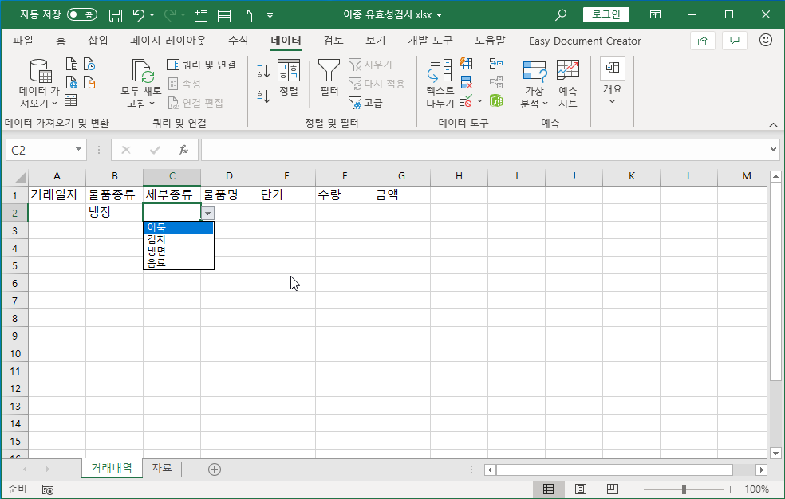Click the 로그인 sign-in button

click(606, 14)
